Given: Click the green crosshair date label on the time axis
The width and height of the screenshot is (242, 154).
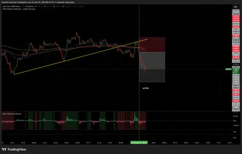Looking at the screenshot, I should pos(139,143).
